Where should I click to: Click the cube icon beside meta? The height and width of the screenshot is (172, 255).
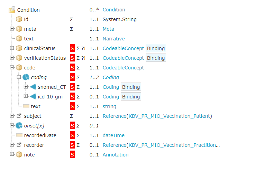click(19, 29)
